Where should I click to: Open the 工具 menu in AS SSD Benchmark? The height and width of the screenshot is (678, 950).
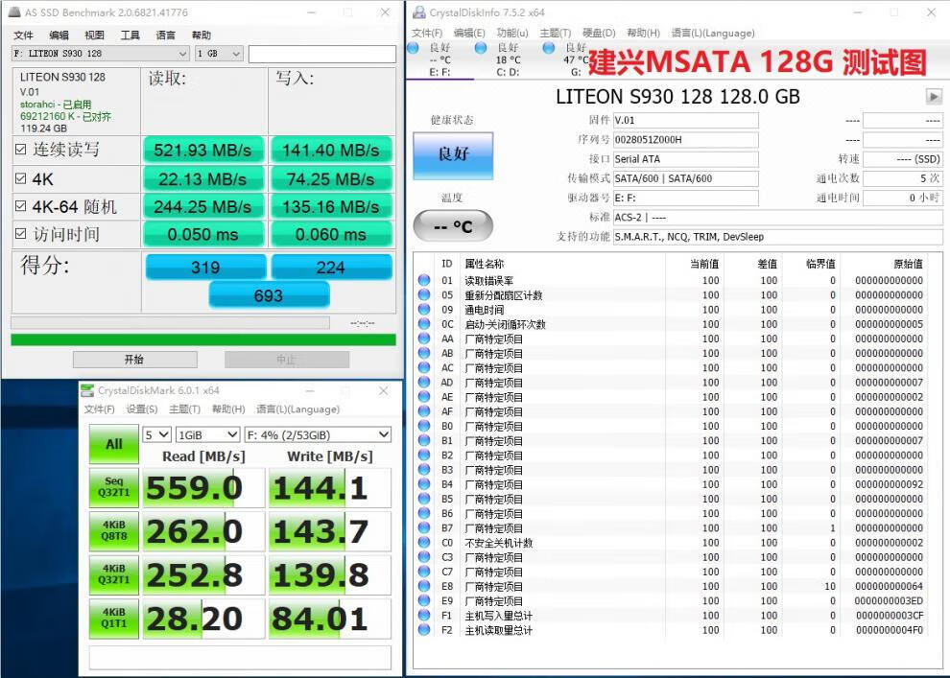131,35
